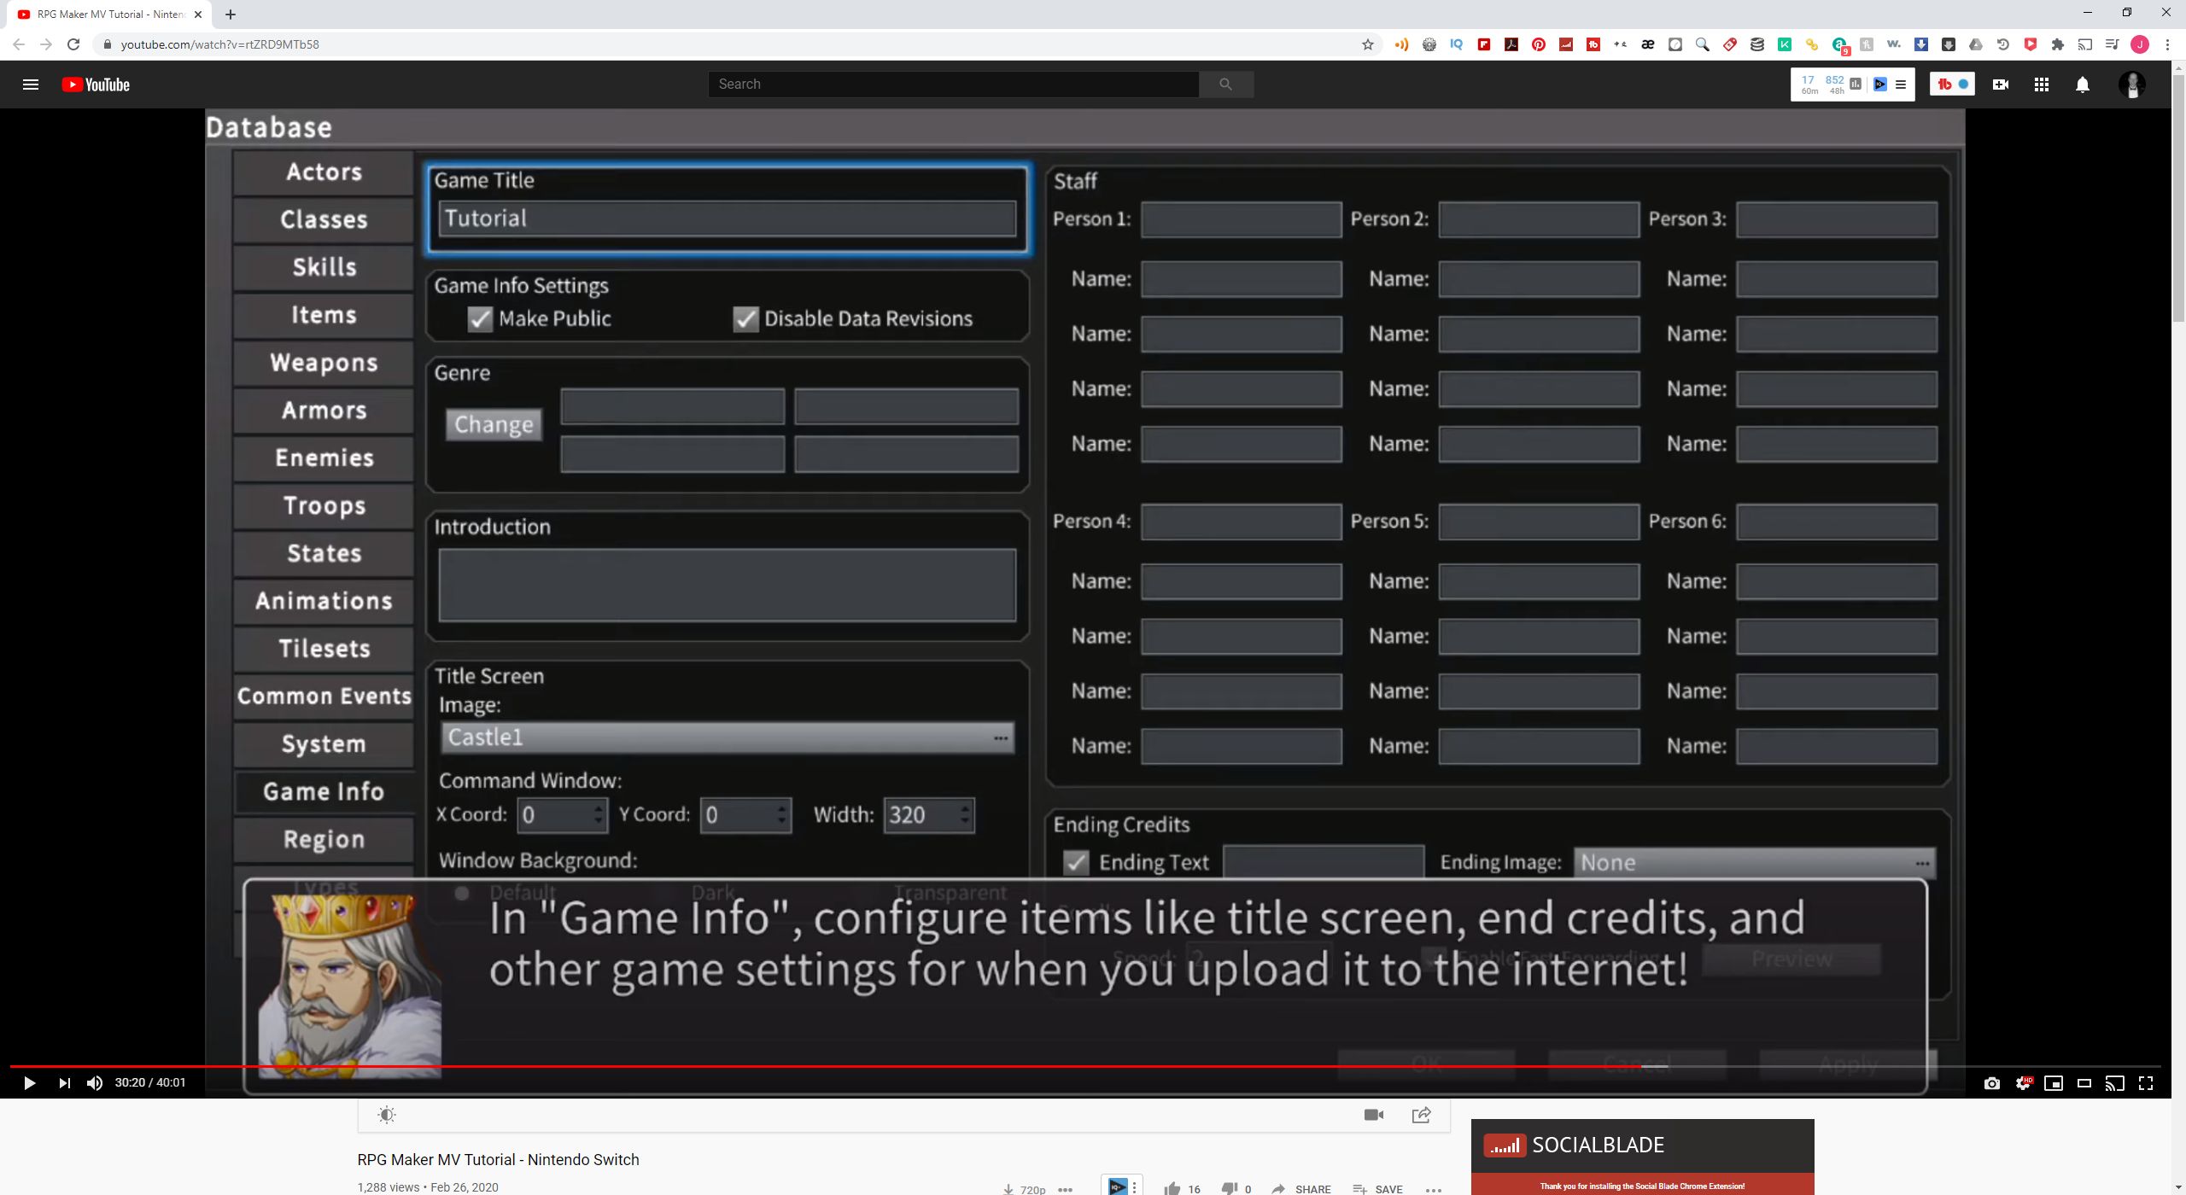This screenshot has width=2186, height=1195.
Task: Switch to miniplayer mode
Action: pos(2054,1083)
